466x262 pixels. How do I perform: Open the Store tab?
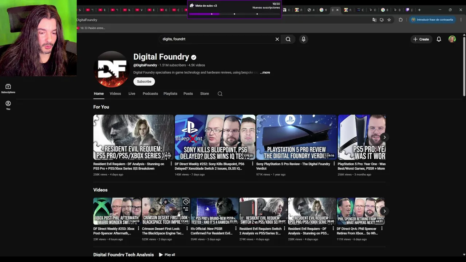tap(205, 94)
